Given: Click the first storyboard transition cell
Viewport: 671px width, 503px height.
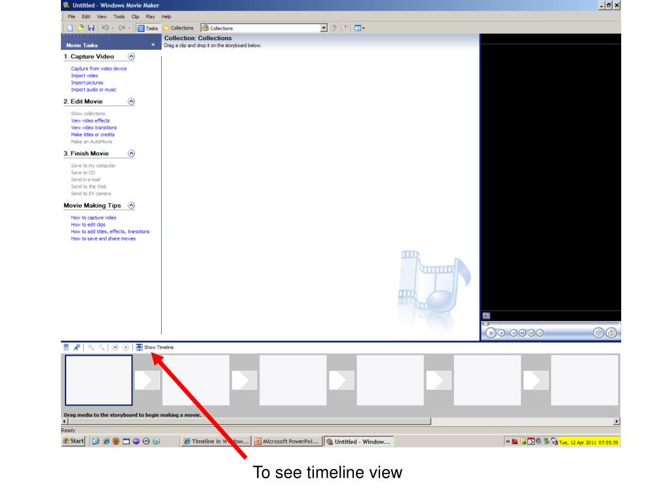Looking at the screenshot, I should (x=147, y=381).
